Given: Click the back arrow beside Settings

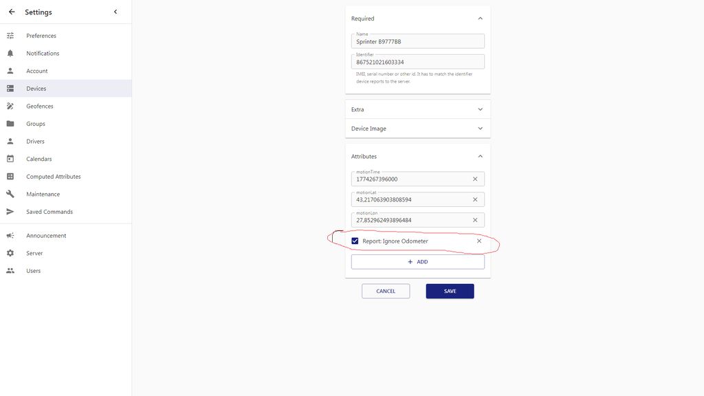Looking at the screenshot, I should tap(12, 12).
